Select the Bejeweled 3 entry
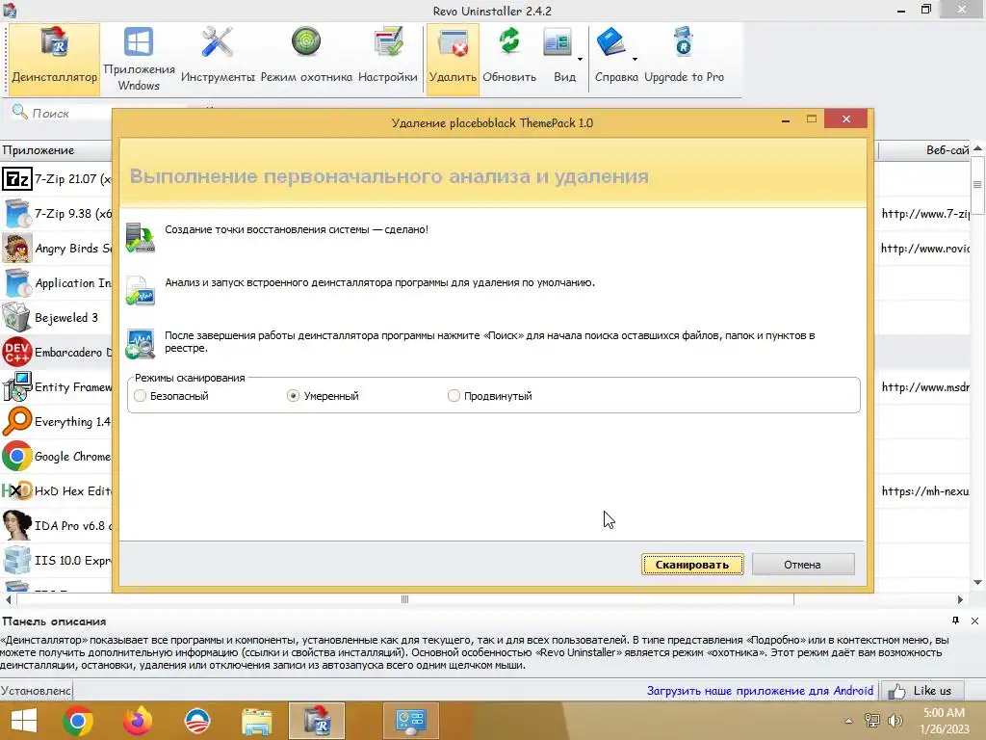 pos(57,317)
